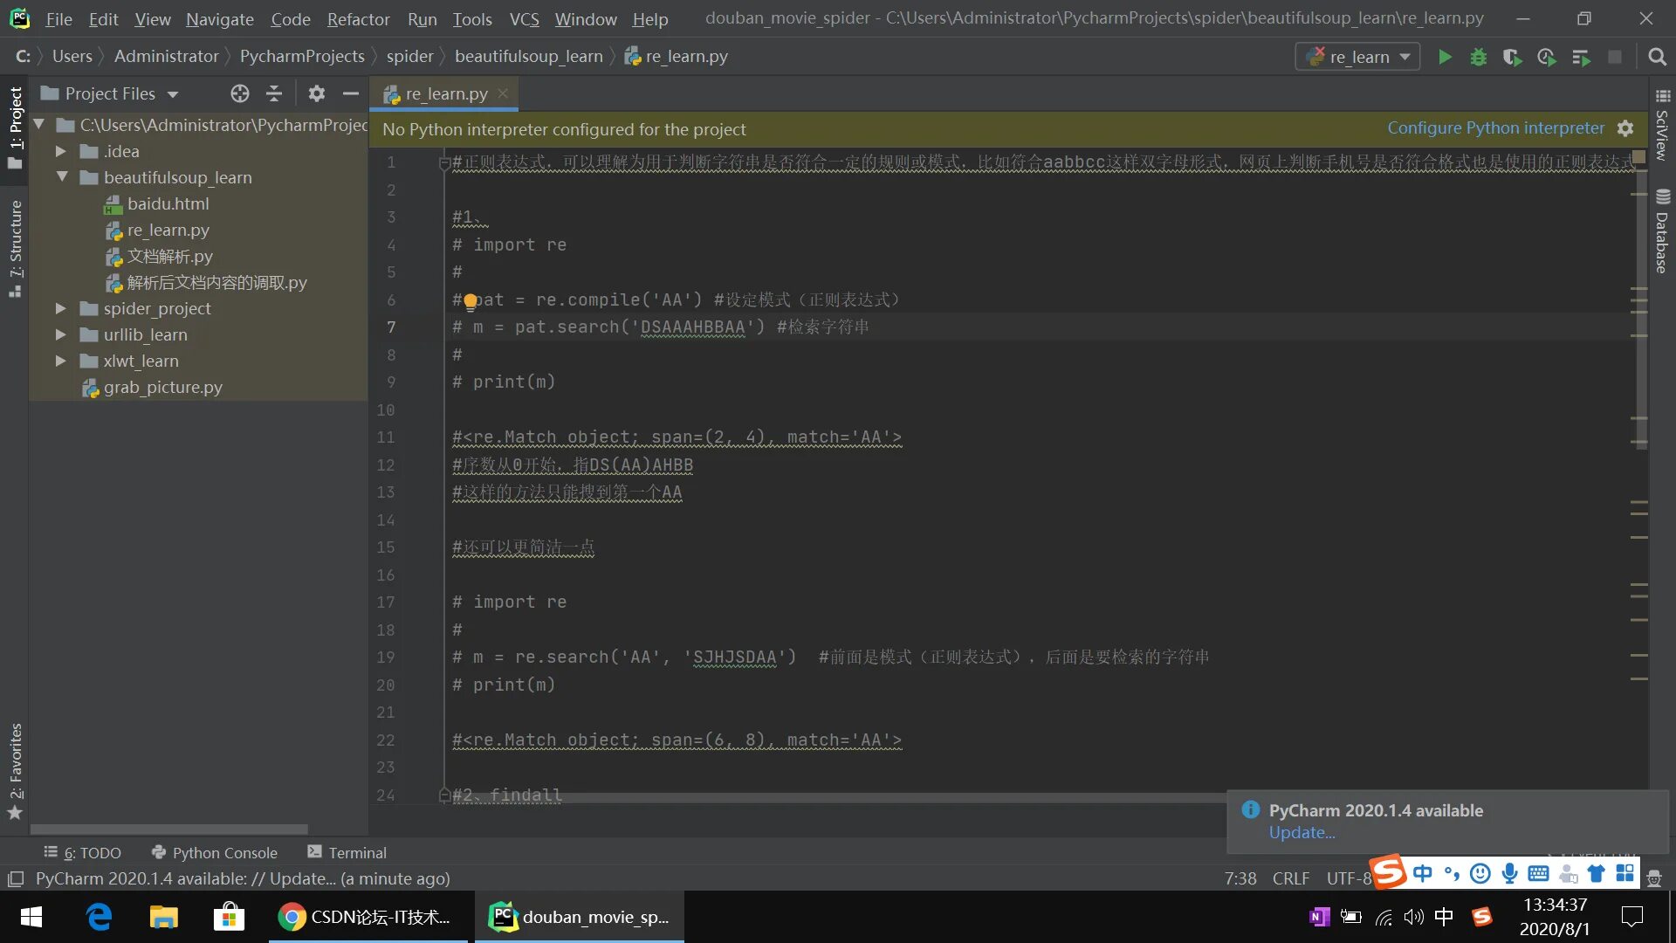Viewport: 1676px width, 943px height.
Task: Click the locate file target icon
Action: (x=239, y=93)
